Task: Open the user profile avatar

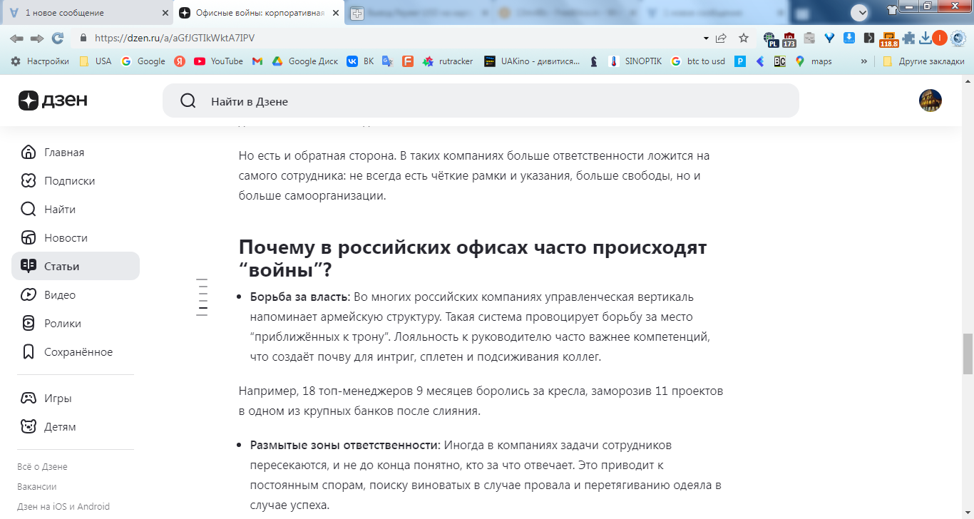Action: tap(931, 101)
